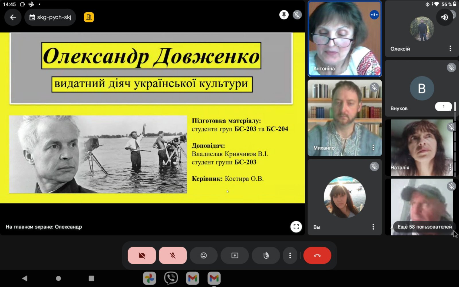Raise your hand

(x=266, y=255)
